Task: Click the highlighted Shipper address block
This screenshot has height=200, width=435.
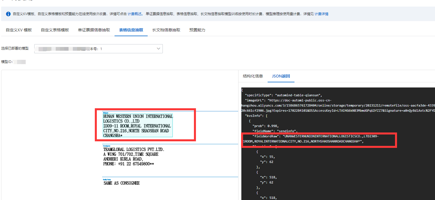Action: tap(138, 125)
